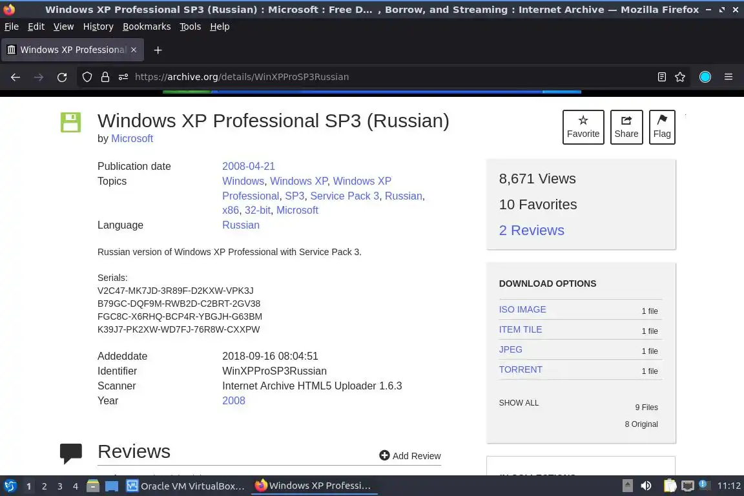744x496 pixels.
Task: Click serial K39J7-PK2XW-WD7FJ-76R8W-CXXPW text
Action: [179, 329]
